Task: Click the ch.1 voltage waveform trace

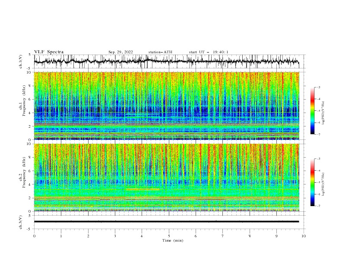Action: coord(166,61)
